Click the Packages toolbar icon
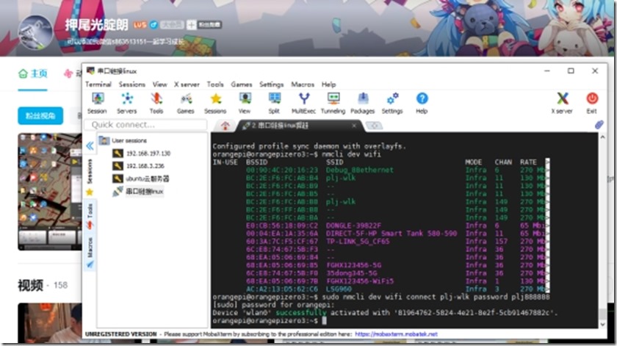 tap(362, 103)
